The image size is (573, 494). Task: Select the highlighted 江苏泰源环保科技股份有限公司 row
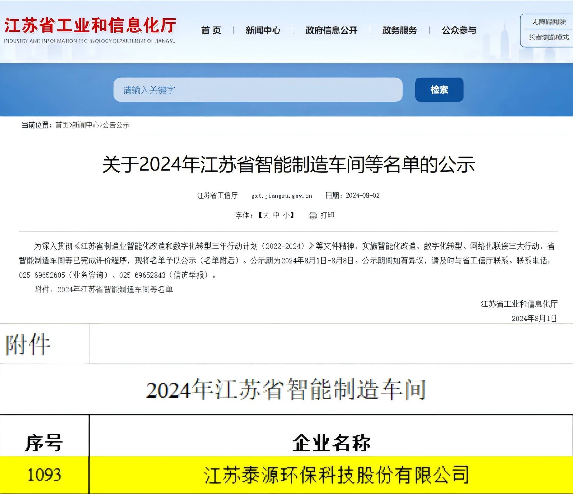(x=336, y=475)
